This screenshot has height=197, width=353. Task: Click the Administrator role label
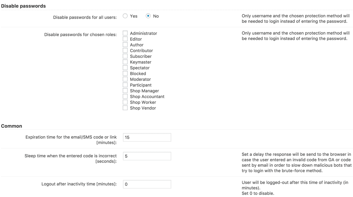143,33
